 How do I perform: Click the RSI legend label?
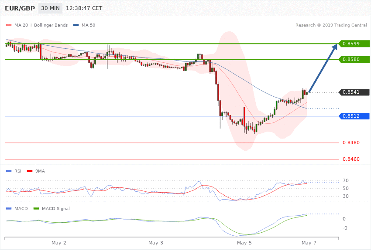click(x=18, y=171)
